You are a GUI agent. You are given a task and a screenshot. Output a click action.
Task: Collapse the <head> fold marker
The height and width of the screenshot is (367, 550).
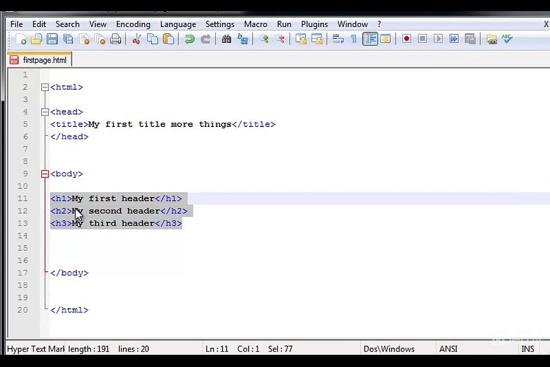point(45,112)
